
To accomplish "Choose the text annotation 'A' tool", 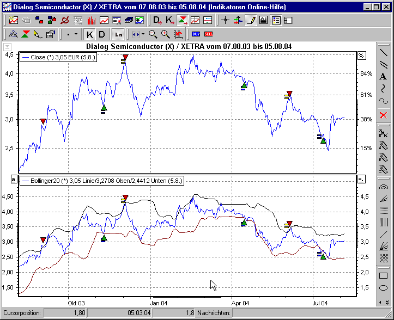I will 384,77.
